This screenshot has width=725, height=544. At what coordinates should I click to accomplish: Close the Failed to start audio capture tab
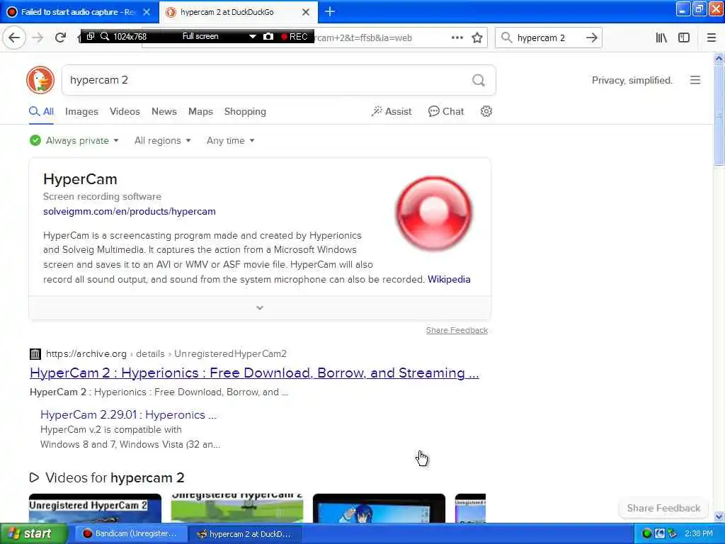pos(147,12)
